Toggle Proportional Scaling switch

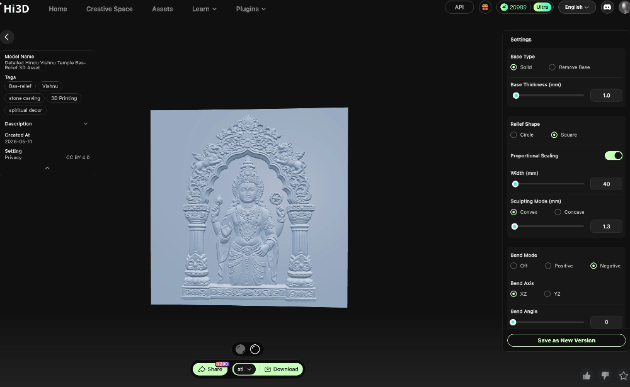pyautogui.click(x=613, y=156)
